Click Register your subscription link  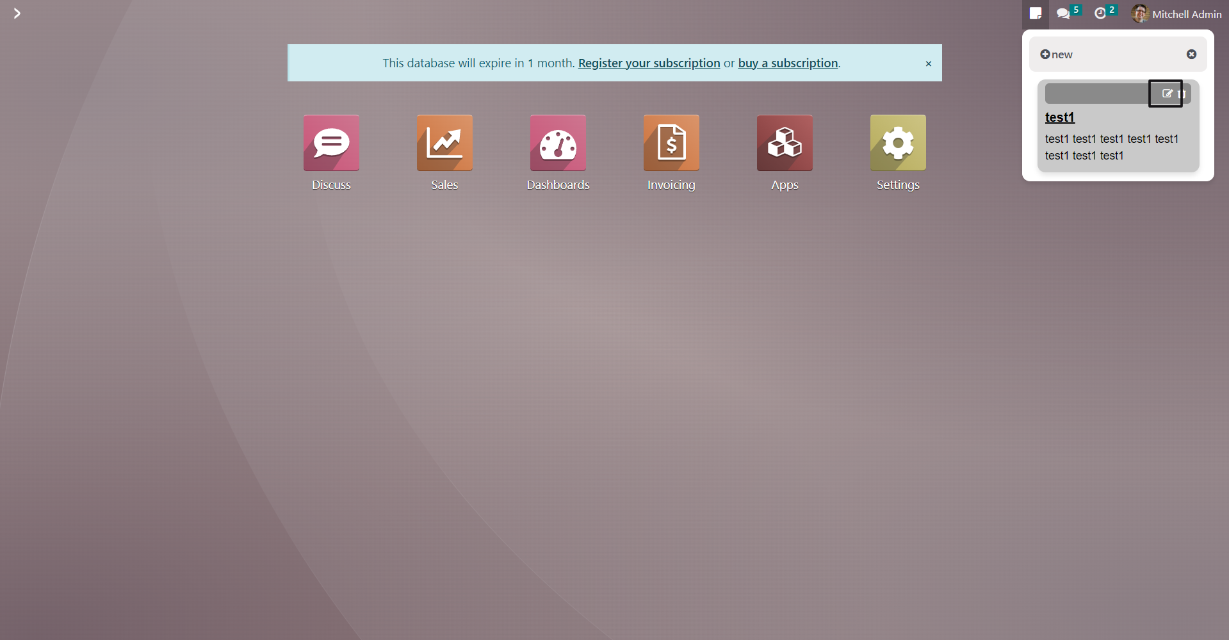click(x=649, y=63)
